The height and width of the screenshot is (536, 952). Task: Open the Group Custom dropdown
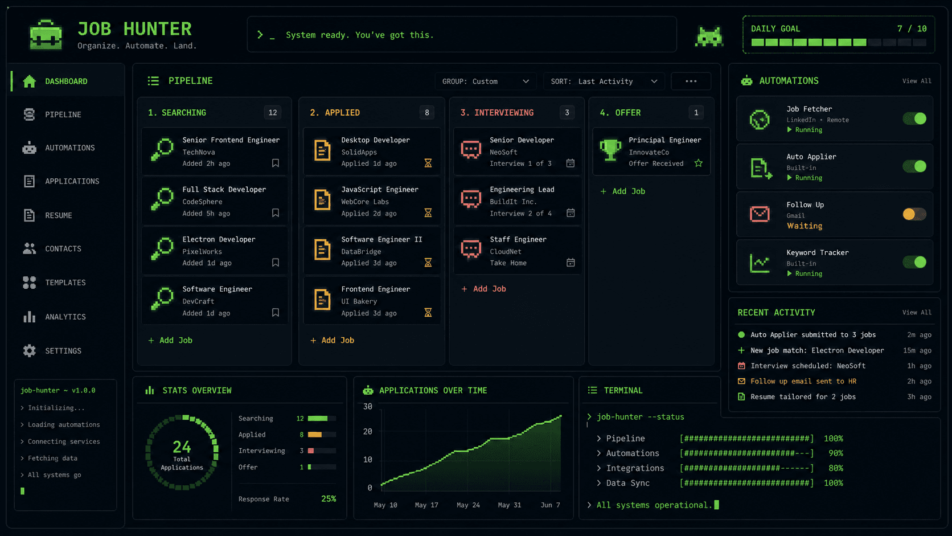[486, 81]
